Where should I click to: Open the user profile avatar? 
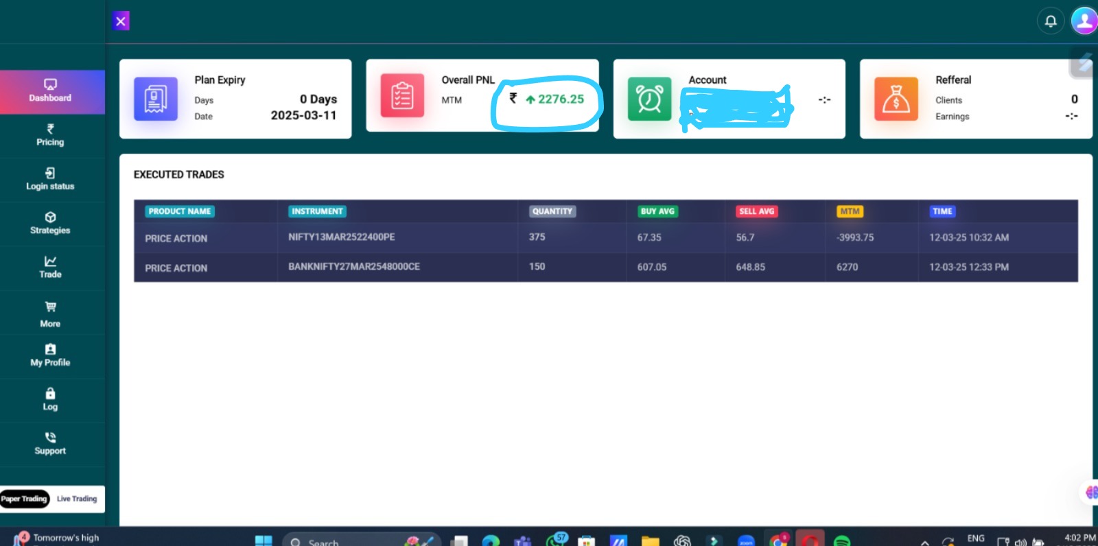(1084, 21)
